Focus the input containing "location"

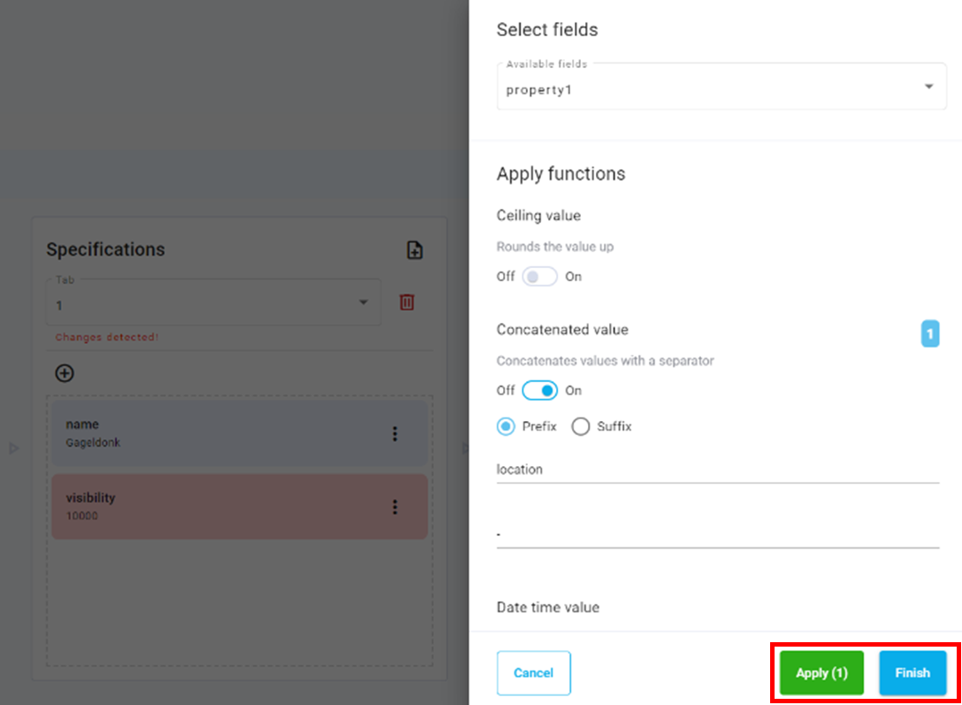[x=717, y=470]
